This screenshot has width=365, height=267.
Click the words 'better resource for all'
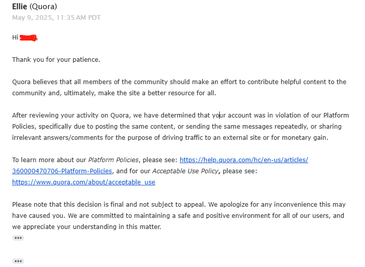coord(182,93)
